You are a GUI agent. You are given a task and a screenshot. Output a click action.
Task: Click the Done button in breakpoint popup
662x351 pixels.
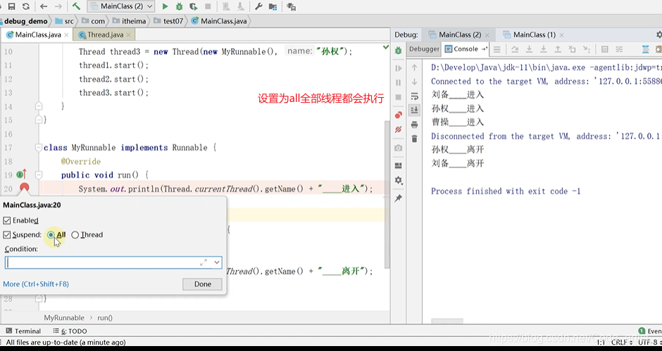pos(203,284)
